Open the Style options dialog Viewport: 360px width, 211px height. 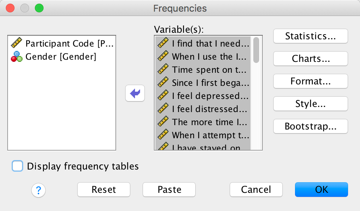tap(310, 104)
